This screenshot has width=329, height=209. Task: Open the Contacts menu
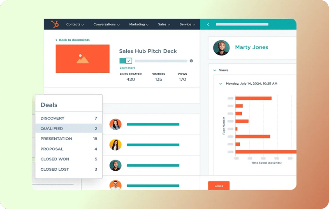(75, 24)
